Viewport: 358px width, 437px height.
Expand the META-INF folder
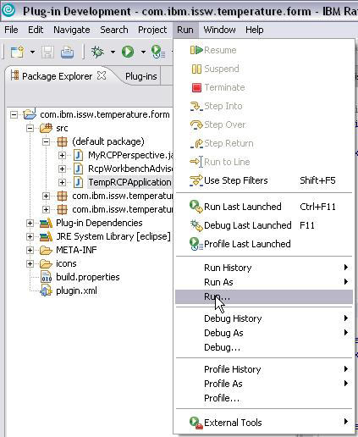click(x=30, y=250)
